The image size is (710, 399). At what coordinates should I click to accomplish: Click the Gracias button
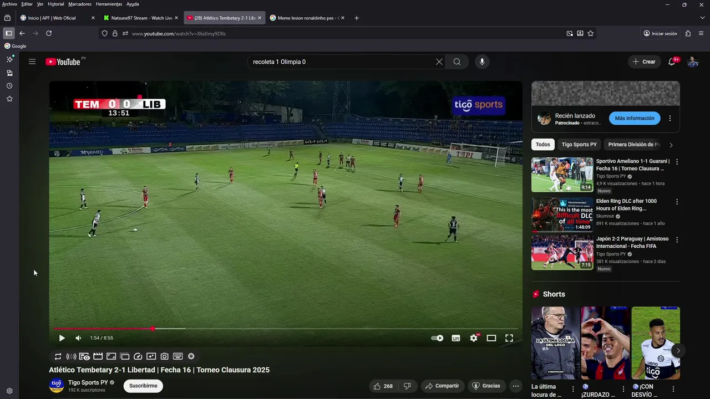(x=486, y=386)
